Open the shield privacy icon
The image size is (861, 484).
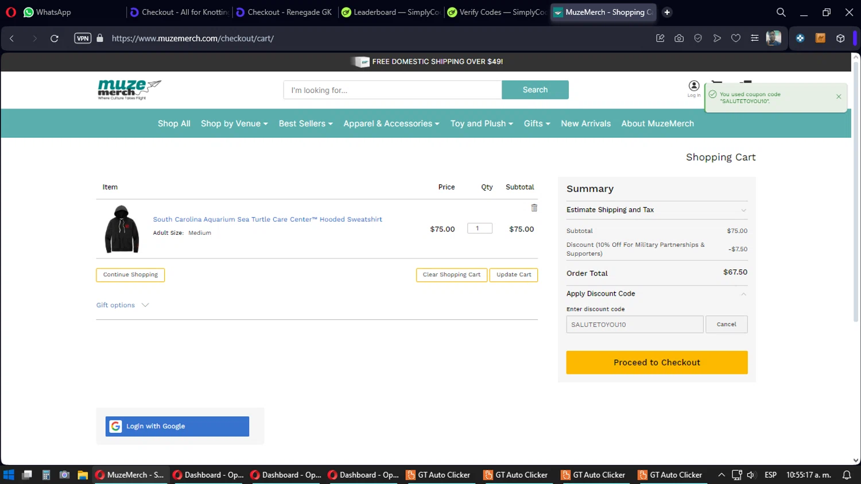(x=698, y=38)
